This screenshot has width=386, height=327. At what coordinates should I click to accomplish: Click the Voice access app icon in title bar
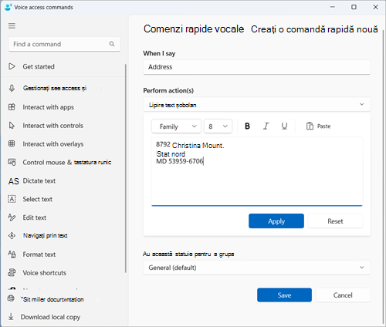click(x=8, y=7)
